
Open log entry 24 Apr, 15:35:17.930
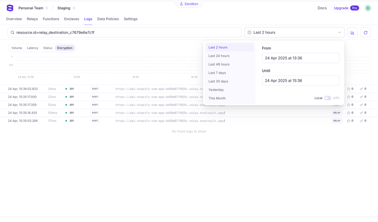tap(22, 97)
